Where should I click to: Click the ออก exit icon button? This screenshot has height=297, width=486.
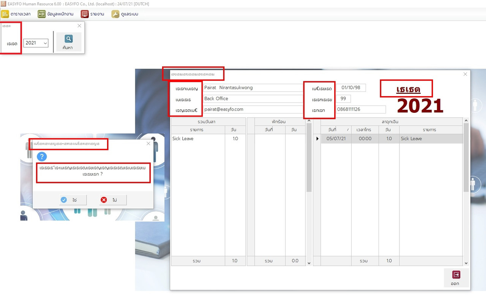pyautogui.click(x=455, y=278)
